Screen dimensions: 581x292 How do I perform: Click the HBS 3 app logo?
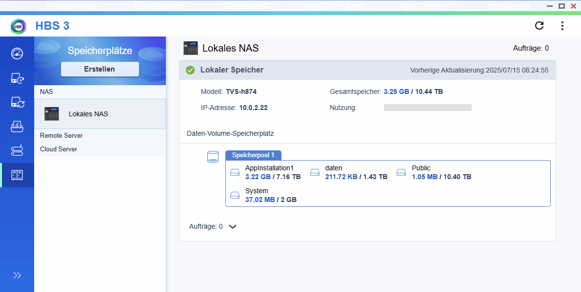[18, 25]
